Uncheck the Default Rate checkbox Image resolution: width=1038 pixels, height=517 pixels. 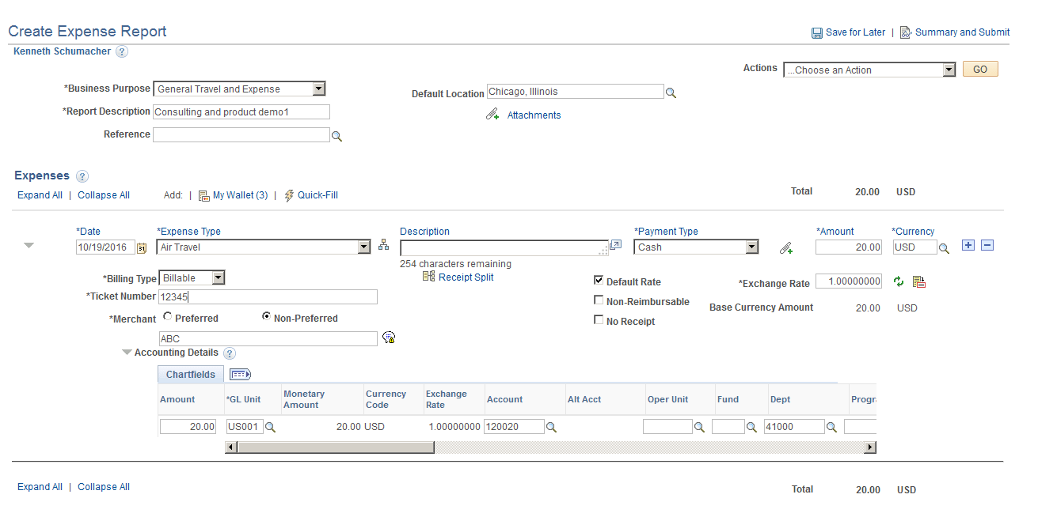(599, 281)
